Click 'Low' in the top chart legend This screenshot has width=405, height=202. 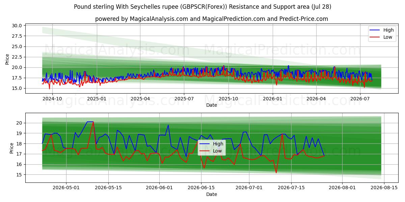[x=388, y=37]
